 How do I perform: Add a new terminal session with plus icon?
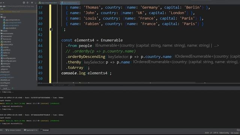12,88
